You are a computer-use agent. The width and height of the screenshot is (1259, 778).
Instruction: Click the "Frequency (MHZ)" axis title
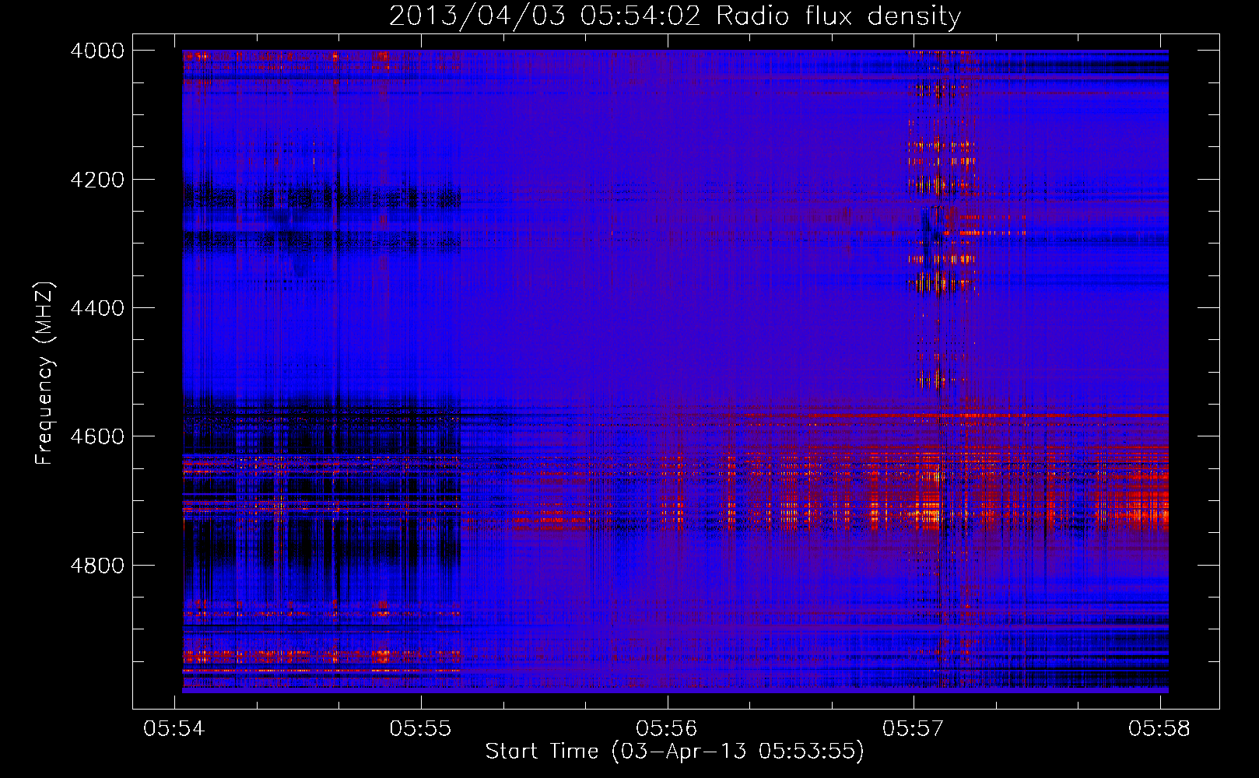[x=44, y=373]
